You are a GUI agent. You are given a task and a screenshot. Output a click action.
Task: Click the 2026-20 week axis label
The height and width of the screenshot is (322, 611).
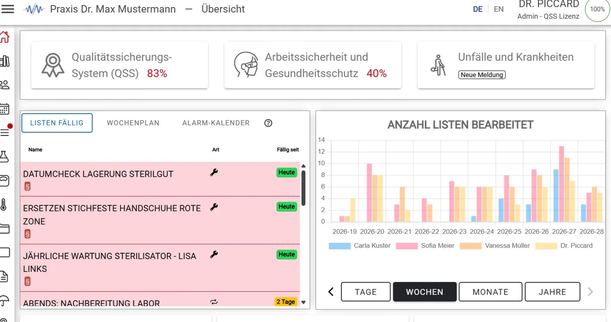tap(372, 231)
